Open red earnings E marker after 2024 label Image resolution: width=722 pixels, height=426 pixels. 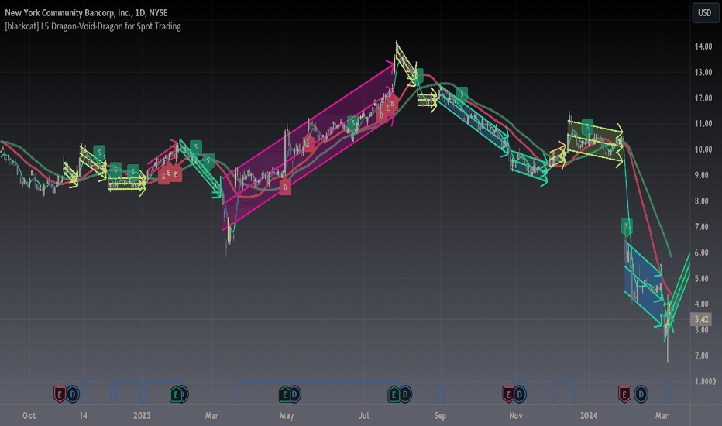click(624, 394)
